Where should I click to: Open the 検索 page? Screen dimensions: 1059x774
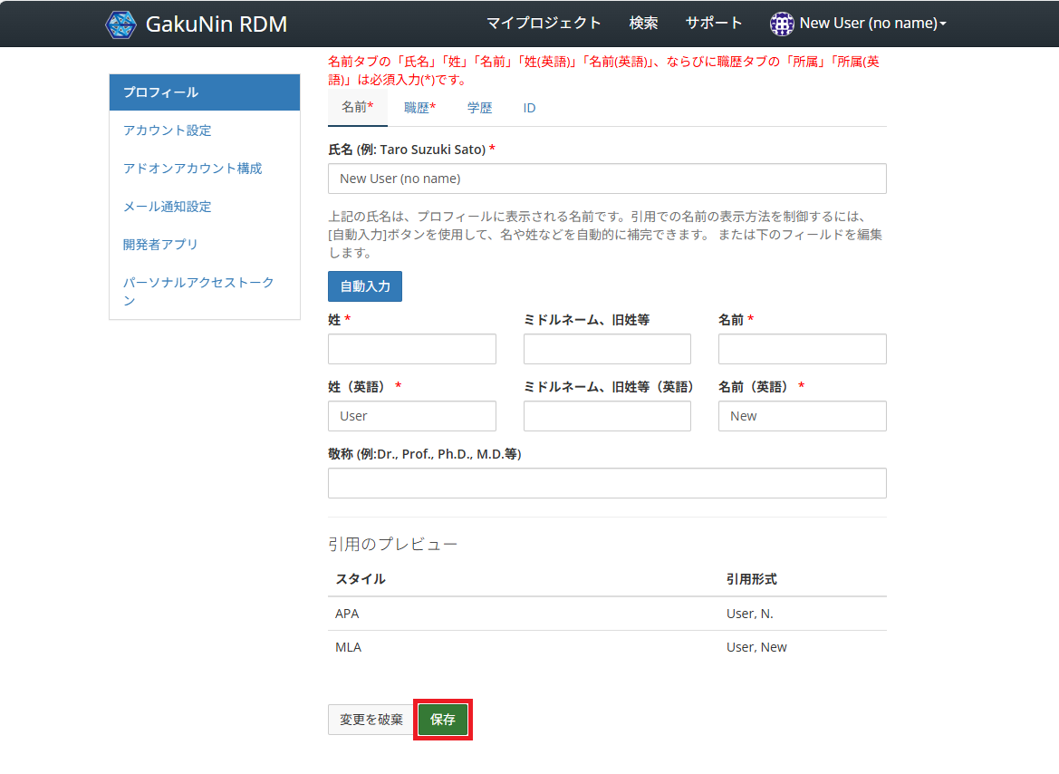tap(643, 23)
